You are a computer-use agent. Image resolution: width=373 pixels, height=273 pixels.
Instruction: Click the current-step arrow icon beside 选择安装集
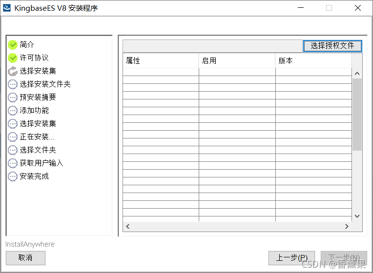(13, 71)
